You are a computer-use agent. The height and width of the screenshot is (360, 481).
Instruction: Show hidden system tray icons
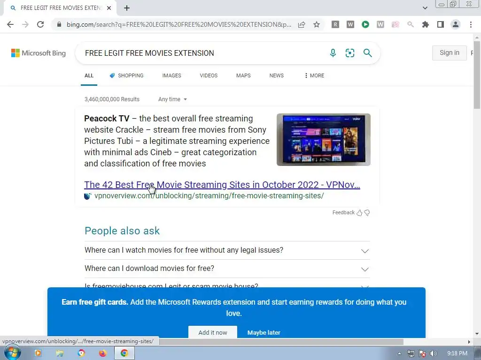pyautogui.click(x=399, y=353)
